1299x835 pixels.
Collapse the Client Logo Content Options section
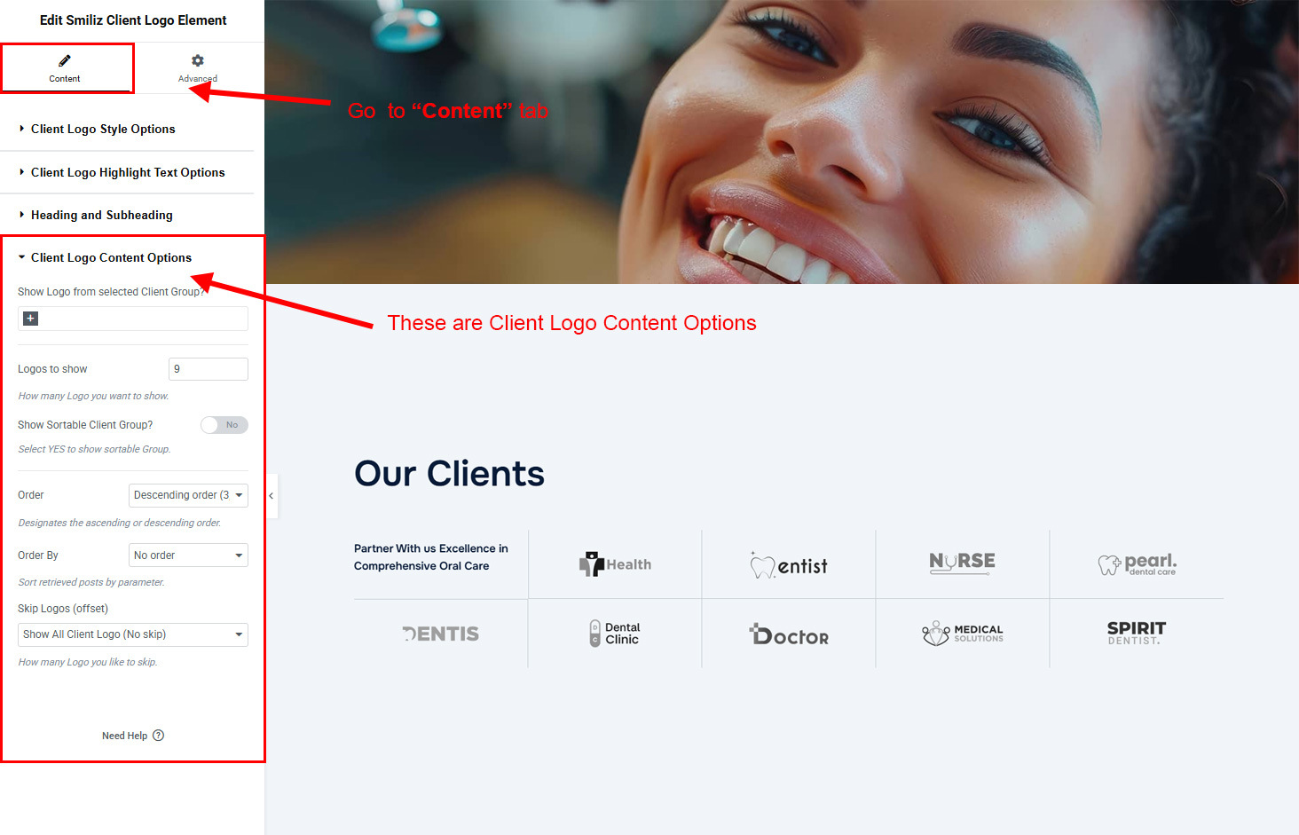111,257
